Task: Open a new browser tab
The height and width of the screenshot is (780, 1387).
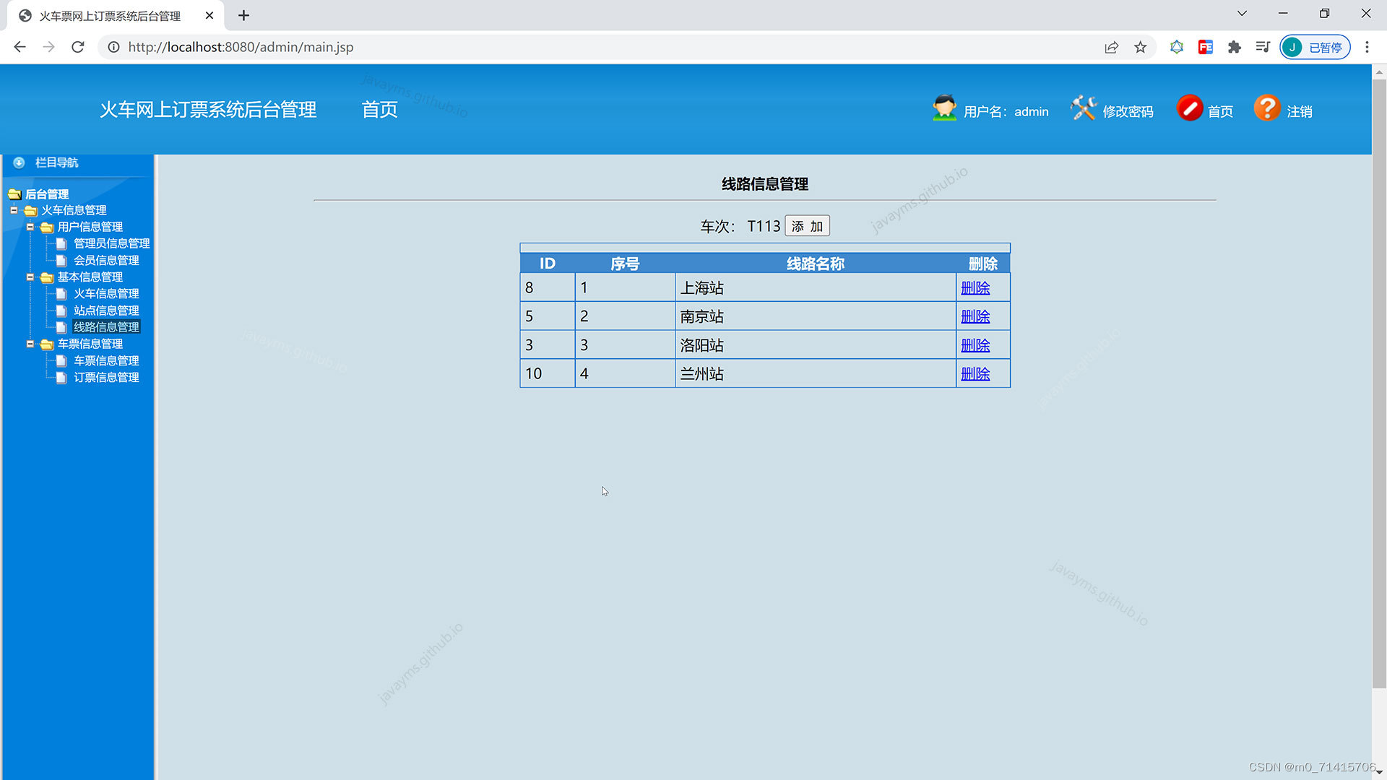Action: (x=243, y=15)
